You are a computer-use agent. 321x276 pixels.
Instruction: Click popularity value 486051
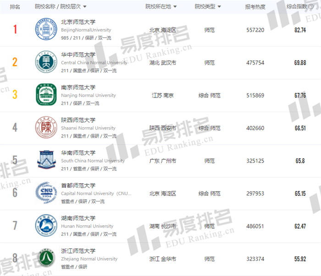(x=255, y=226)
